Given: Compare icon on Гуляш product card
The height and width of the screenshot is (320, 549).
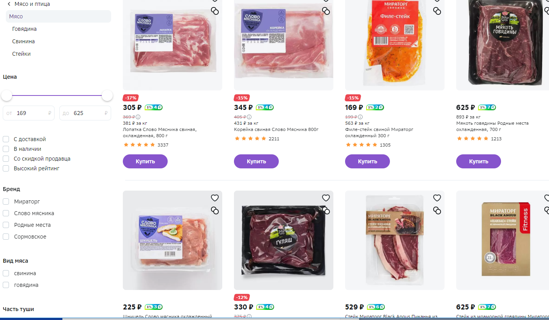Looking at the screenshot, I should [x=326, y=210].
